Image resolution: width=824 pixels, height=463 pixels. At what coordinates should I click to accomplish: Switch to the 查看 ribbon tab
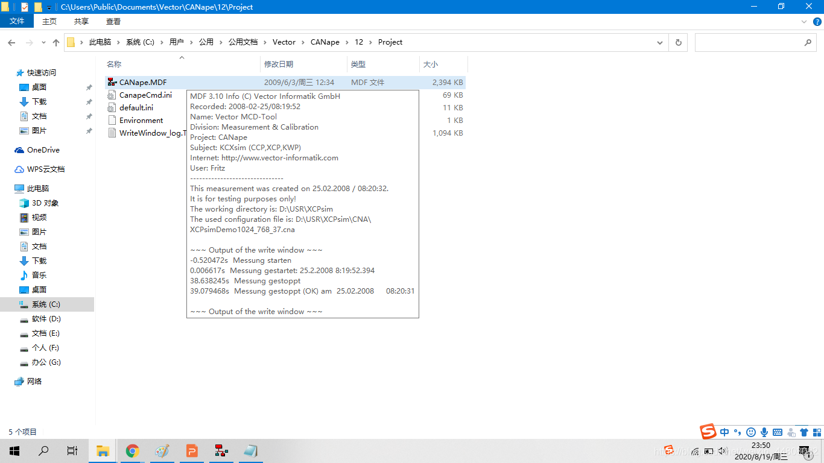(x=113, y=21)
